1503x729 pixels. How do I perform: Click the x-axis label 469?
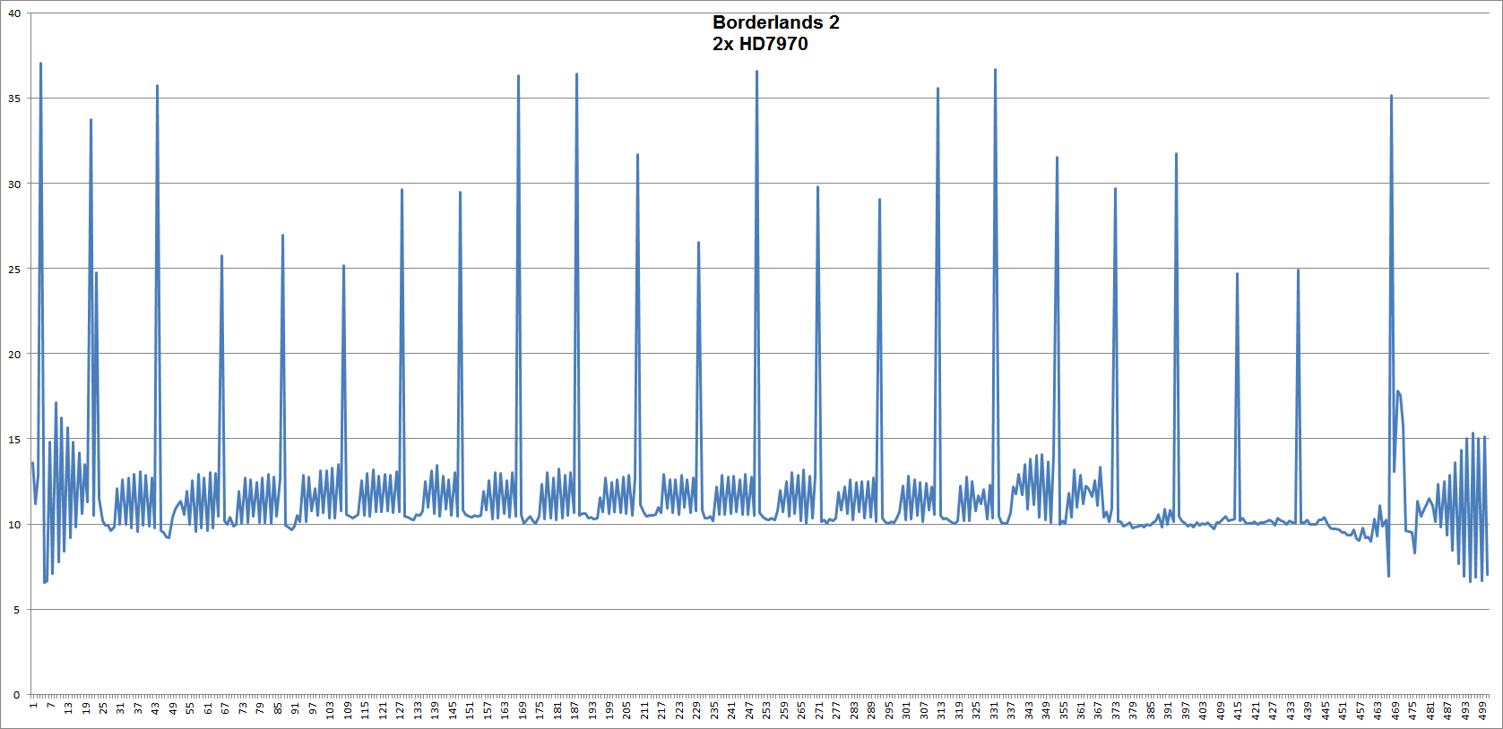1395,710
